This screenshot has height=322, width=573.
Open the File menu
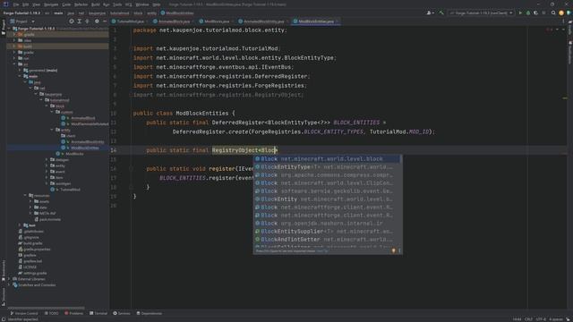16,4
